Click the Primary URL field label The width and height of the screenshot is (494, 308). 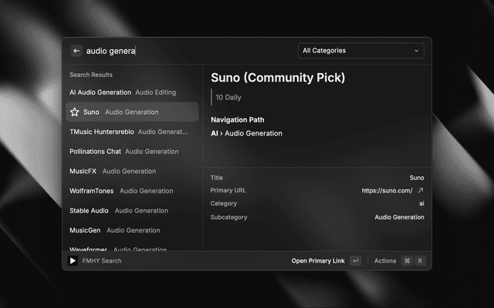click(x=228, y=190)
